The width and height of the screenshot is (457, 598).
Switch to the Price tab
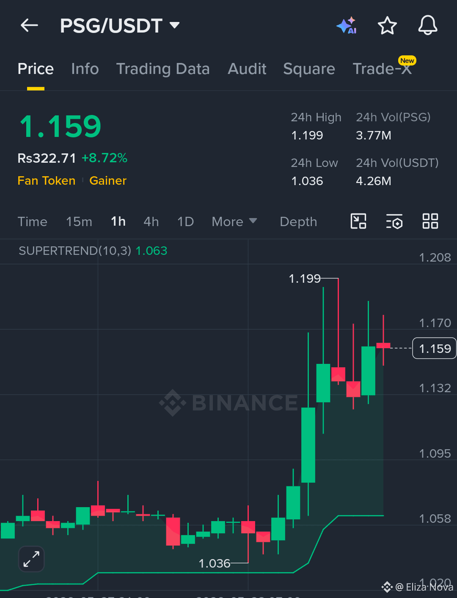[x=36, y=69]
